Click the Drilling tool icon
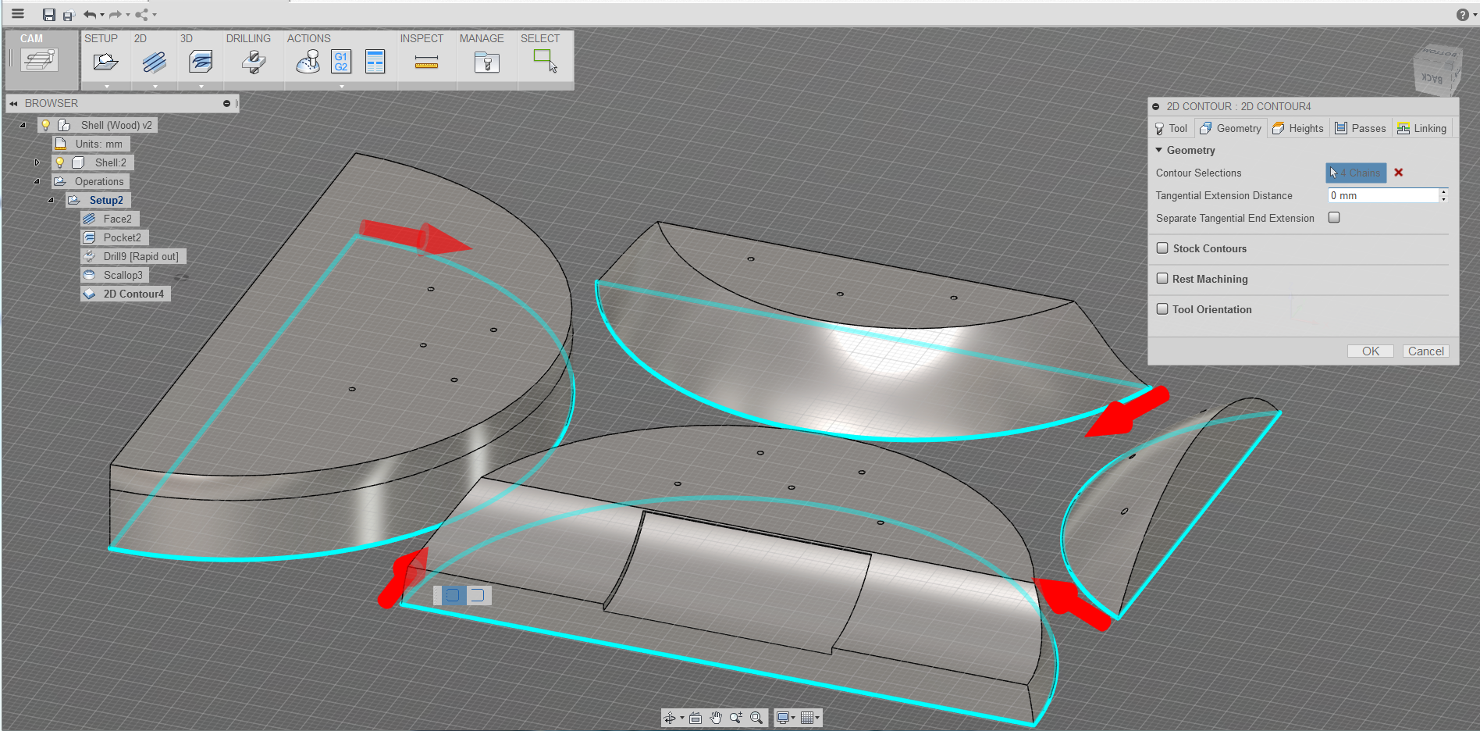1480x731 pixels. [254, 62]
